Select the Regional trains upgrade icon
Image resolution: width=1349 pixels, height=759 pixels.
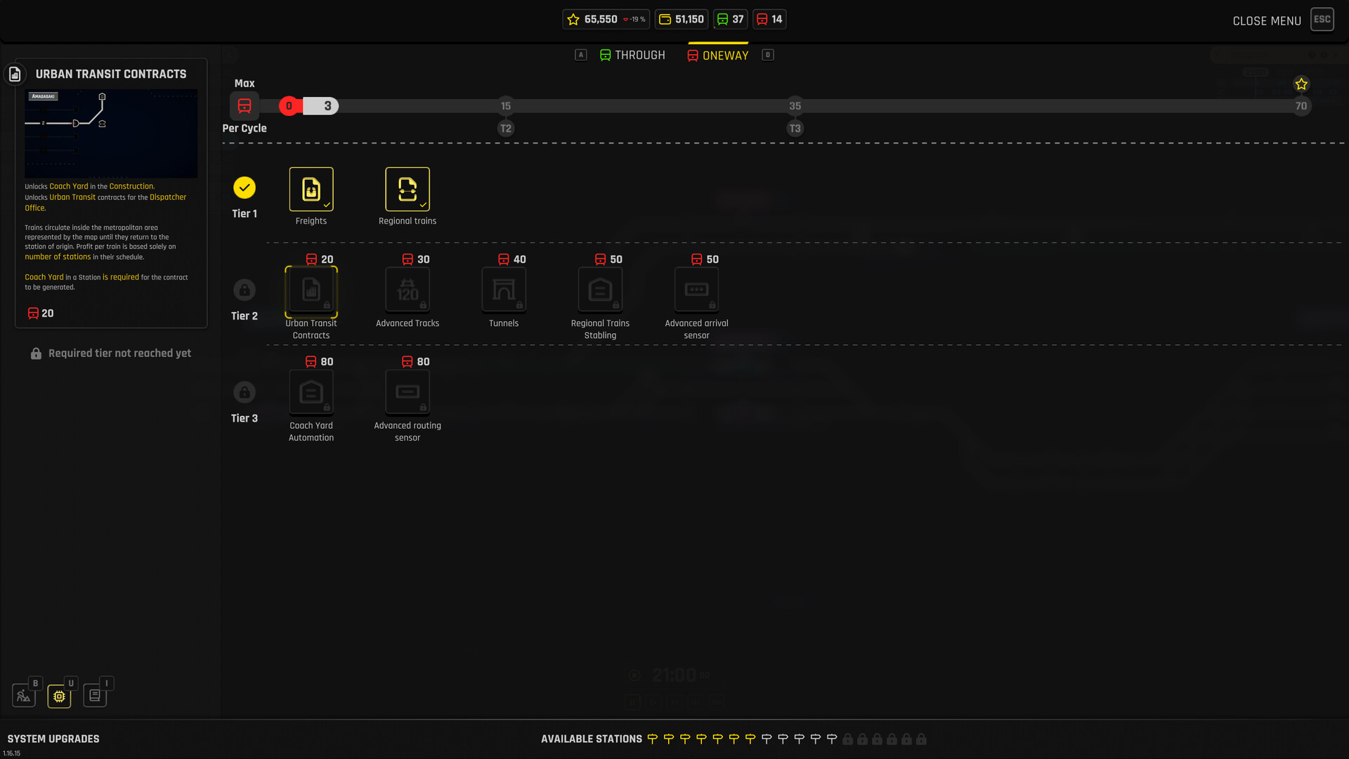pyautogui.click(x=408, y=189)
